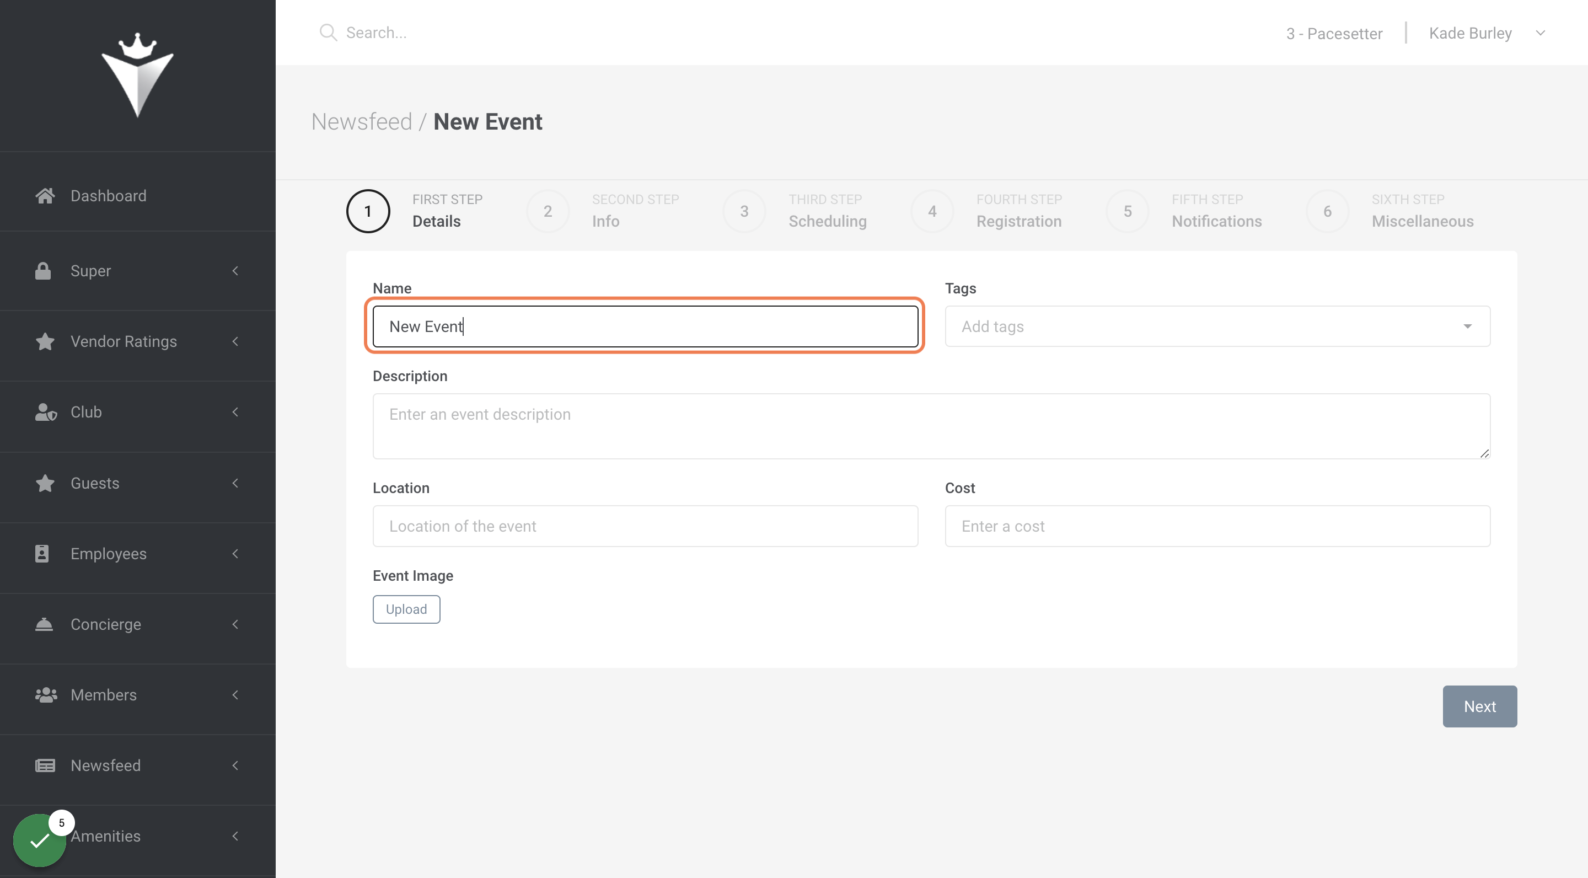Go to step 4 Registration
Image resolution: width=1588 pixels, height=878 pixels.
coord(986,211)
